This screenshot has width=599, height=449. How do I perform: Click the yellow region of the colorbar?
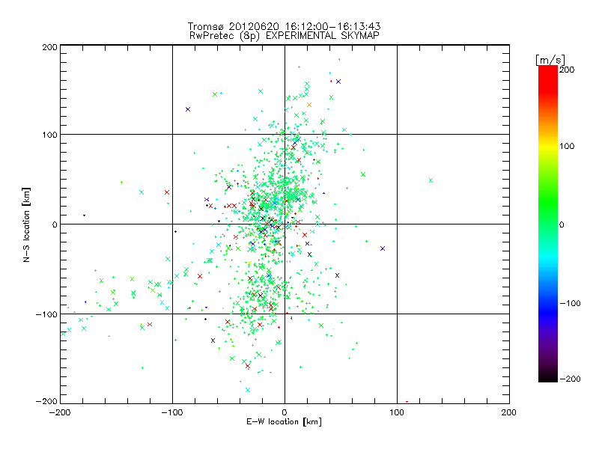click(548, 146)
